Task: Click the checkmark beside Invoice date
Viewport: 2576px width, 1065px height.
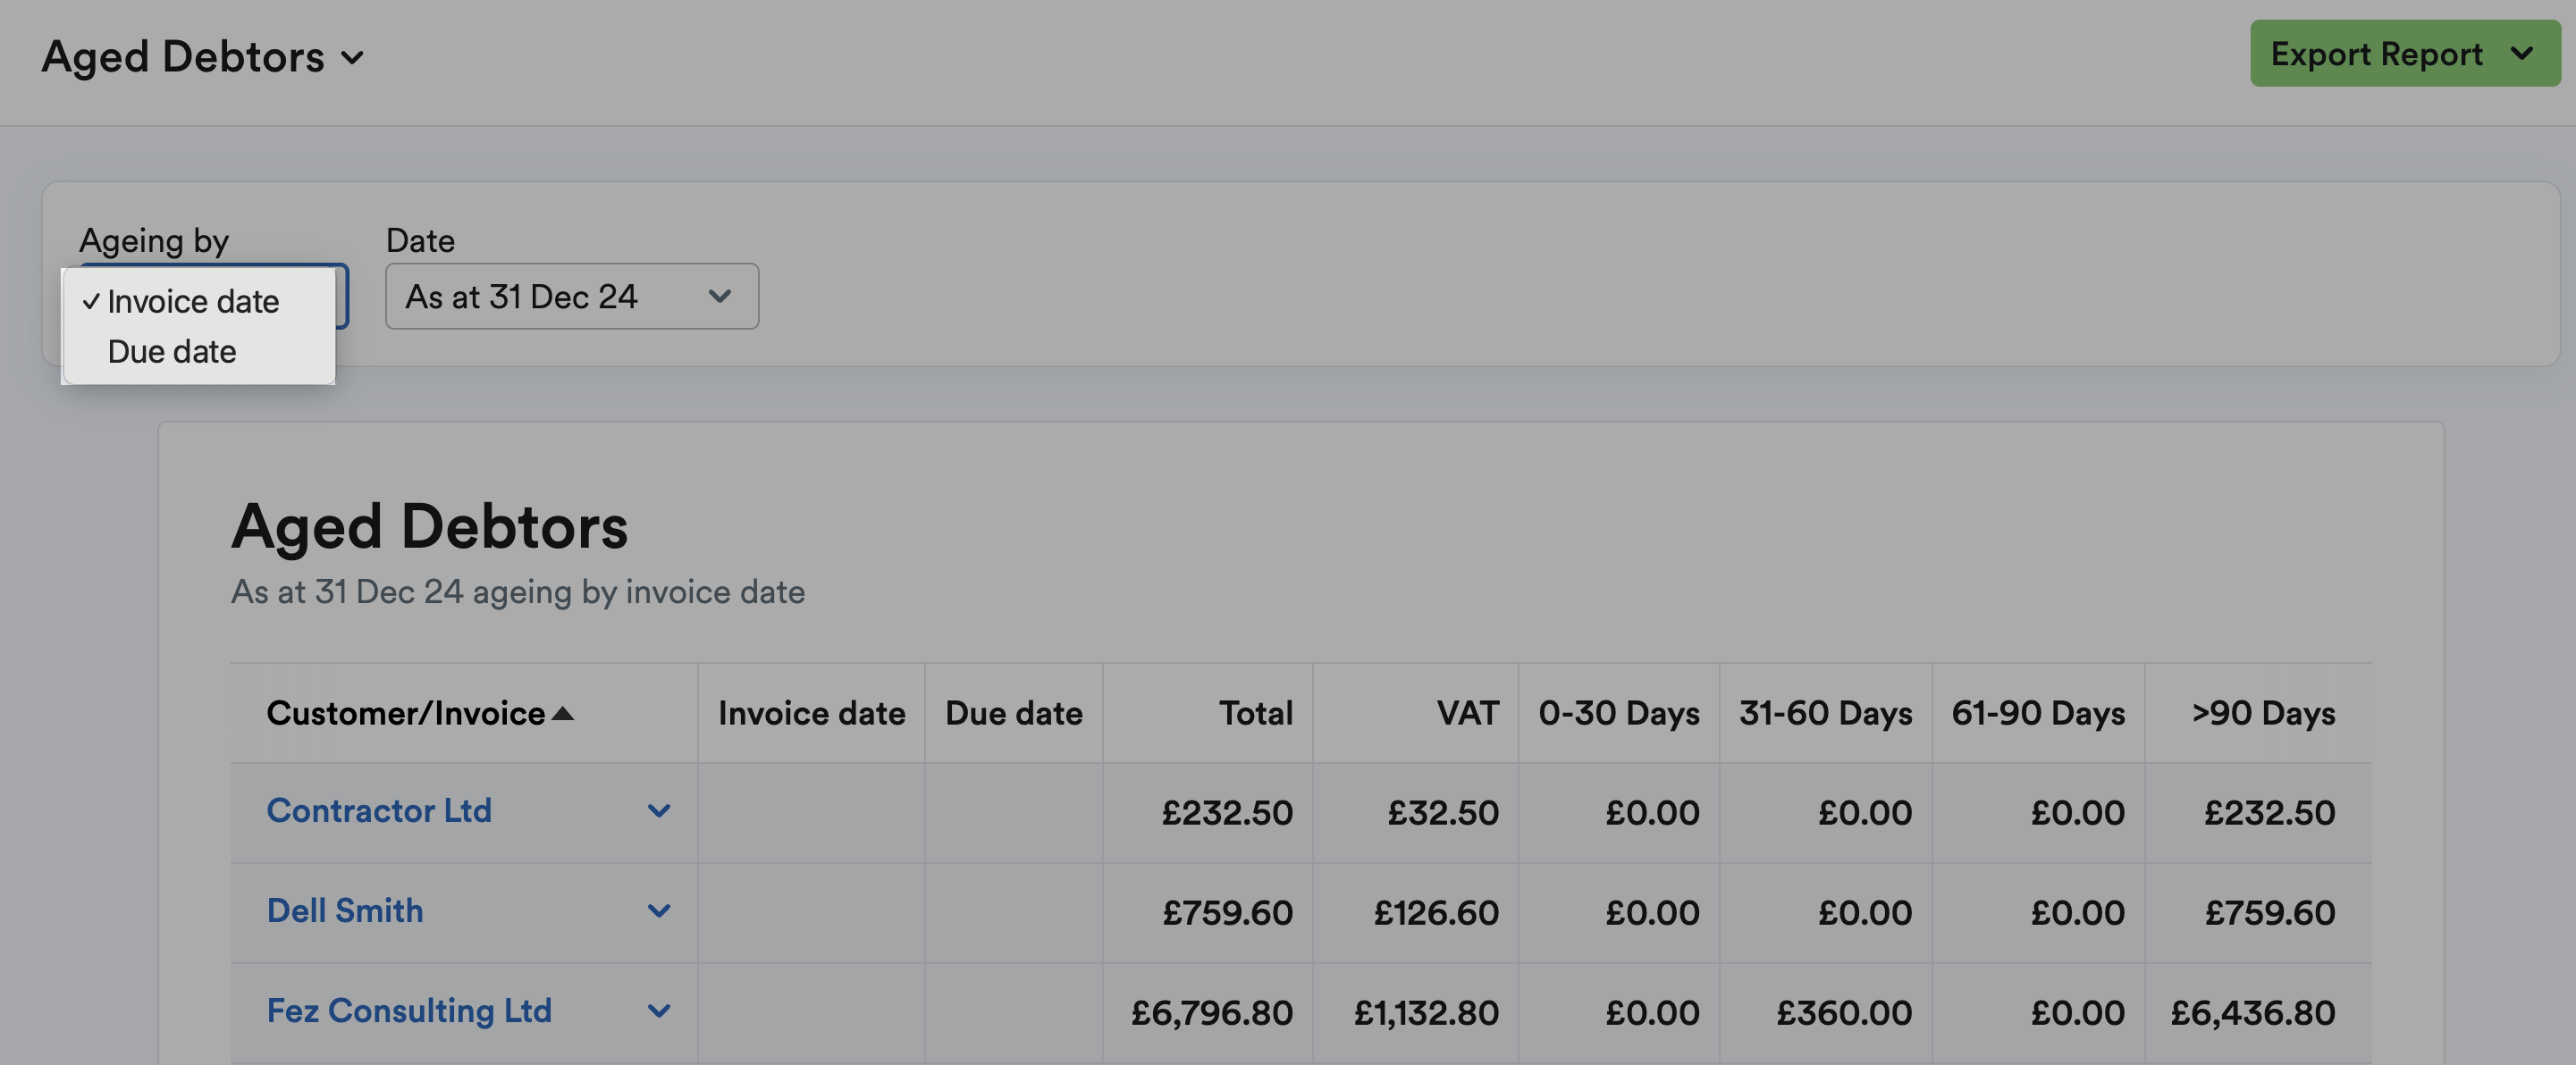Action: [91, 301]
